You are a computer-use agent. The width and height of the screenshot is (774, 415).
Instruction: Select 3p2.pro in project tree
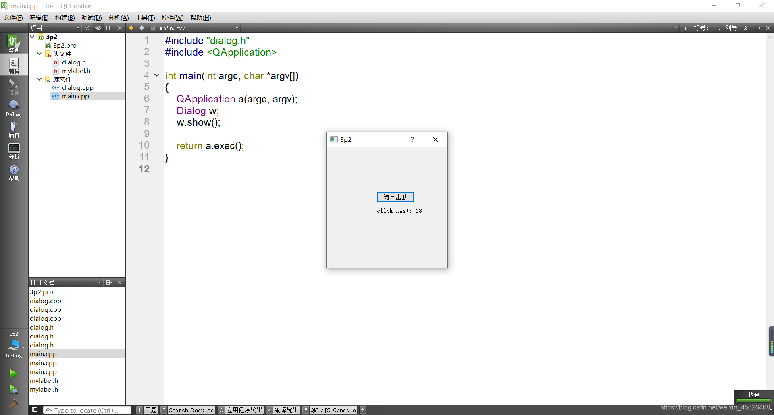click(x=64, y=45)
